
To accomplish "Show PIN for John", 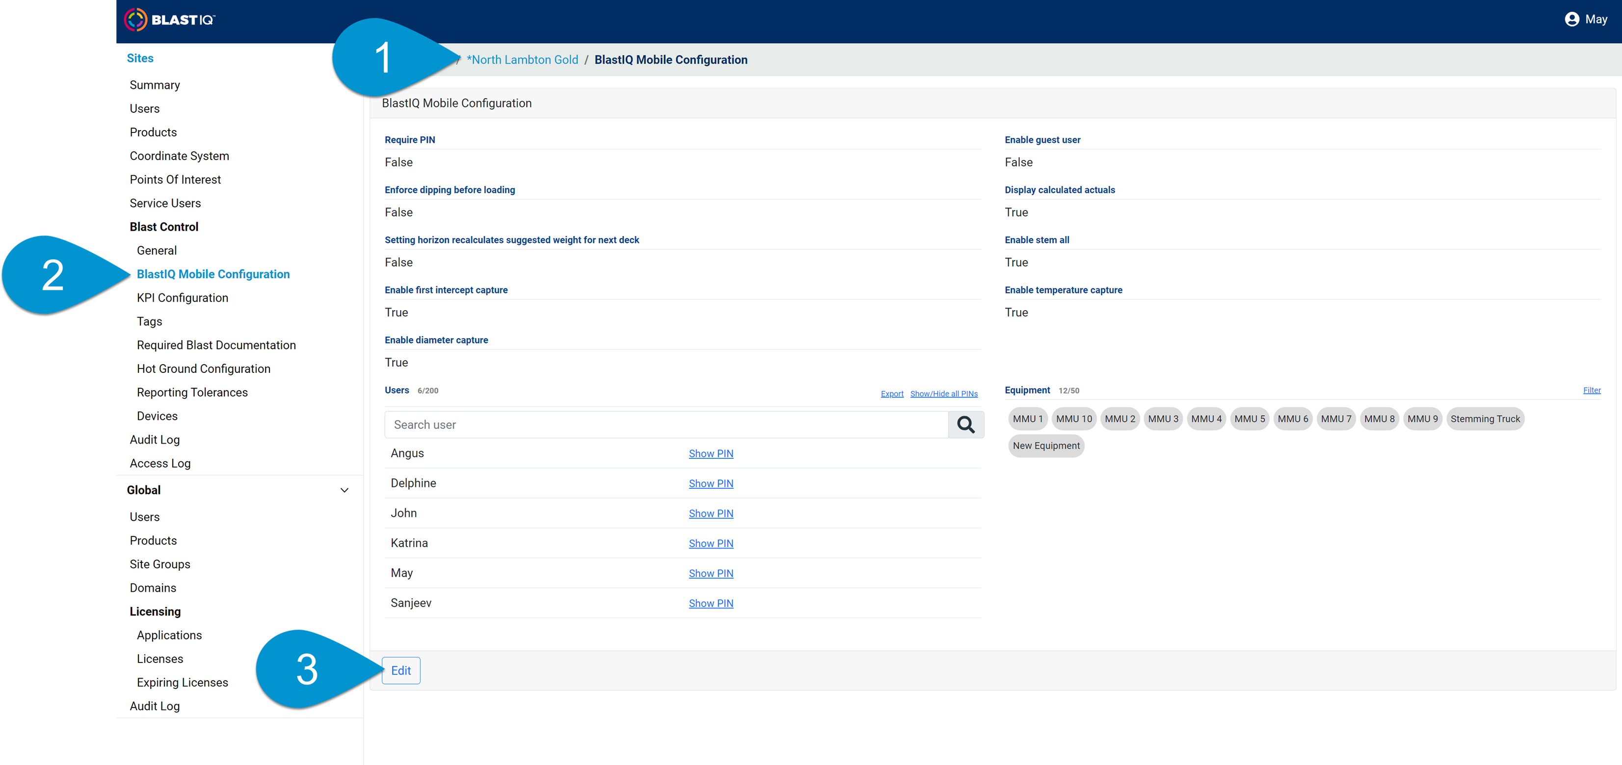I will (x=711, y=514).
